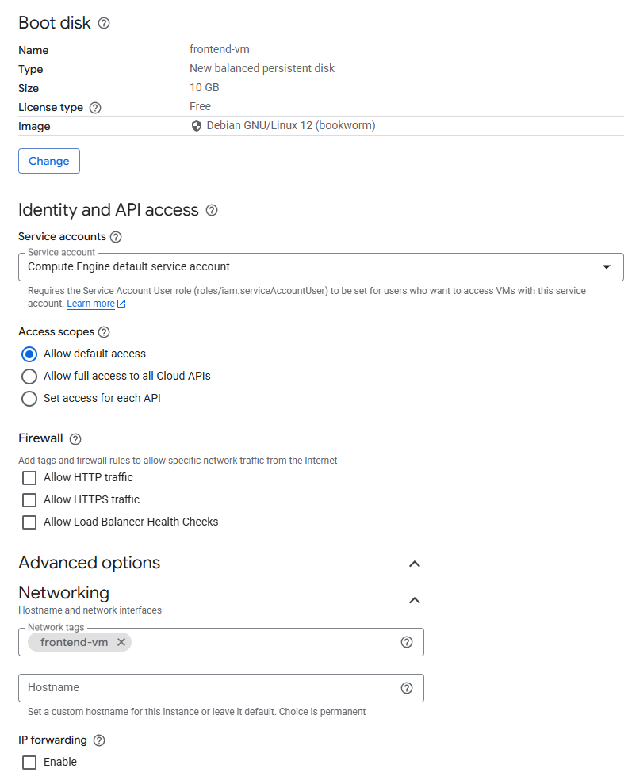Remove the frontend-vm network tag
The height and width of the screenshot is (780, 632).
click(x=121, y=642)
